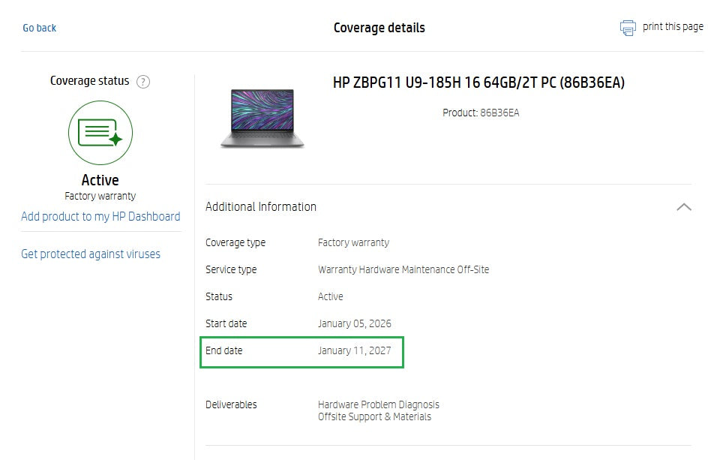Click the Additional Information heading
This screenshot has height=460, width=726.
coord(261,206)
